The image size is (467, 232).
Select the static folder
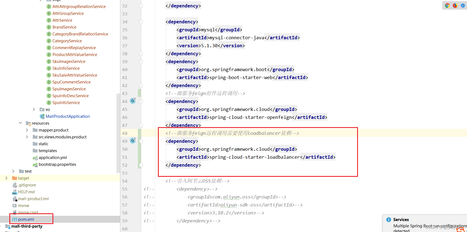43,144
